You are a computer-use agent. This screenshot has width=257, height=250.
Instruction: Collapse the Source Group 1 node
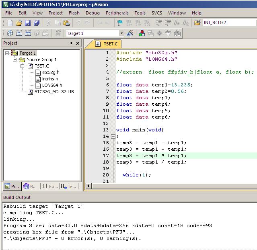click(15, 59)
